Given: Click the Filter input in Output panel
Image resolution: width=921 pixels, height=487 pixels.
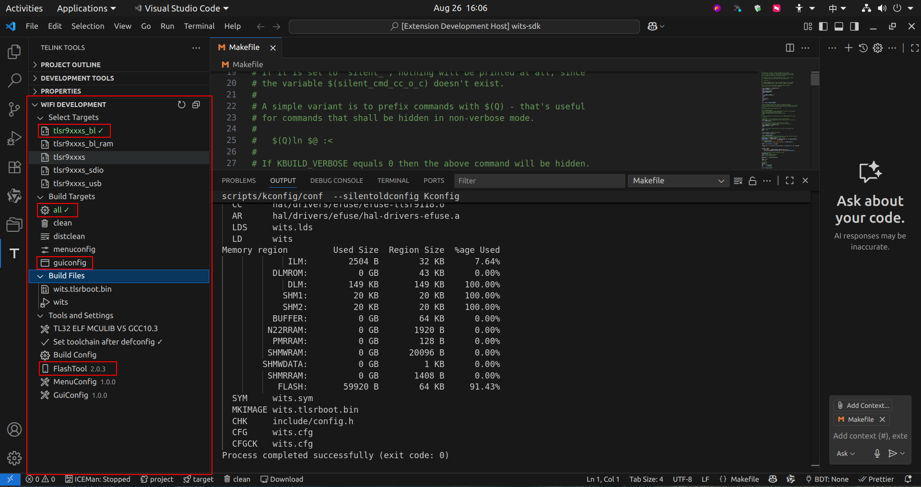Looking at the screenshot, I should [539, 181].
